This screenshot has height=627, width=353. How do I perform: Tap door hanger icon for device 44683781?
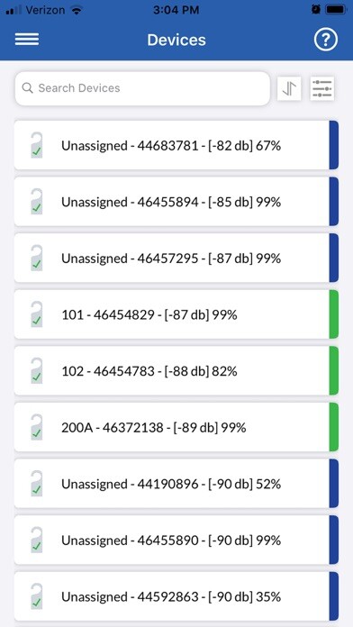37,145
